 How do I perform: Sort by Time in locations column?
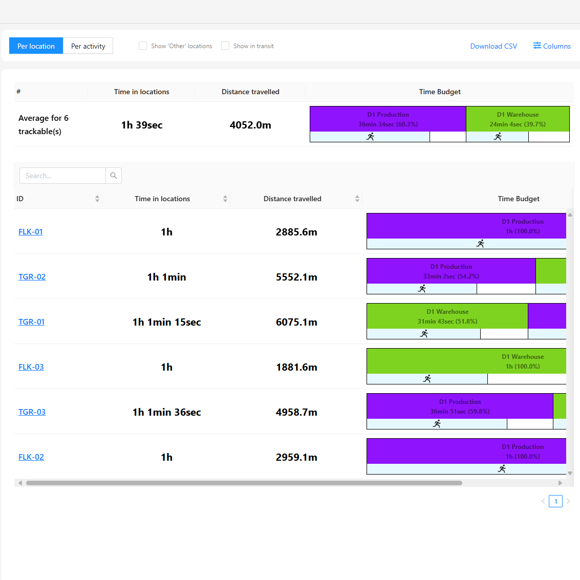pyautogui.click(x=225, y=199)
